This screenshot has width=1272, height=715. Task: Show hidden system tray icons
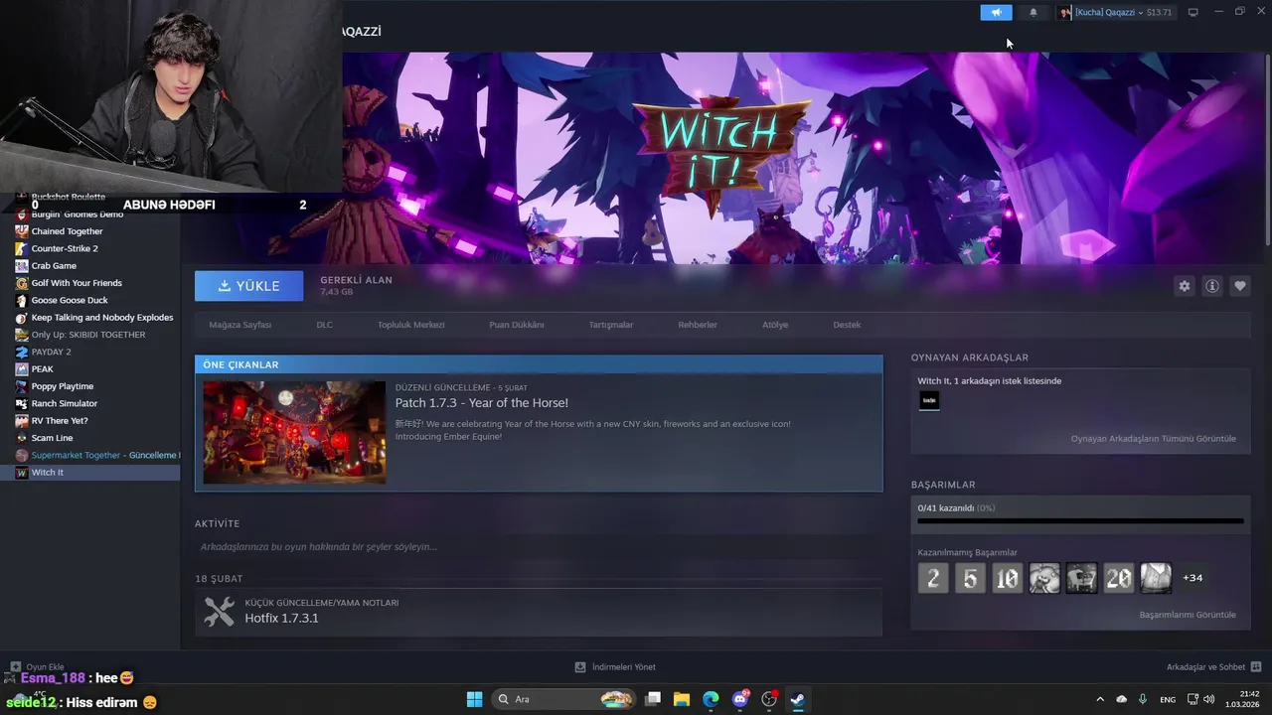point(1099,699)
